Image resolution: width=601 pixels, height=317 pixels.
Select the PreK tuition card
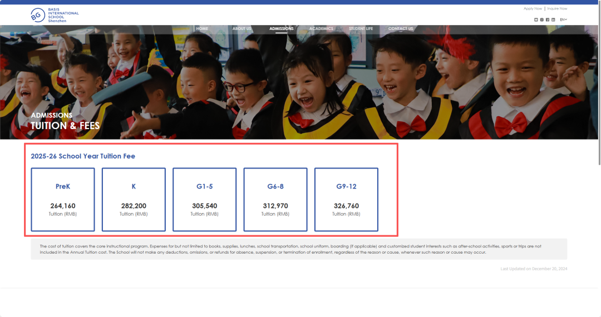63,199
